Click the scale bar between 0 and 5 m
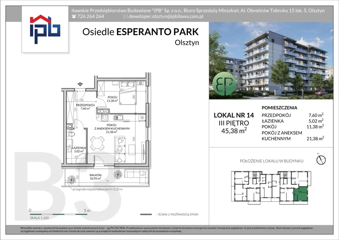339x240 pixels. [58, 214]
